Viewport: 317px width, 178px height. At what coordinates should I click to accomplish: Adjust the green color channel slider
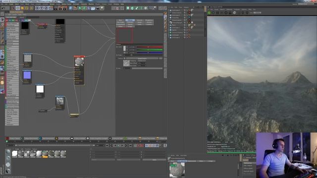click(150, 49)
